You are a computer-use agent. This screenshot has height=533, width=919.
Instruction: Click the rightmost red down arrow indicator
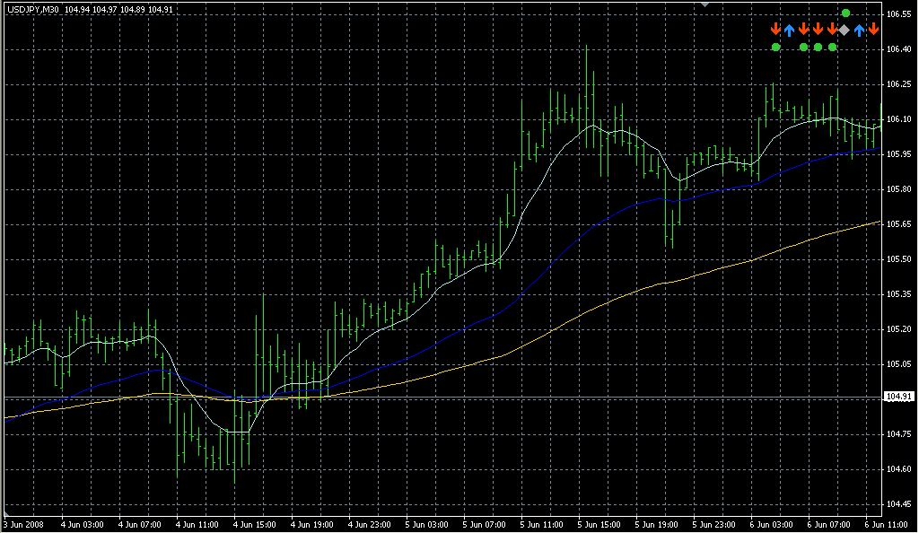(x=873, y=30)
